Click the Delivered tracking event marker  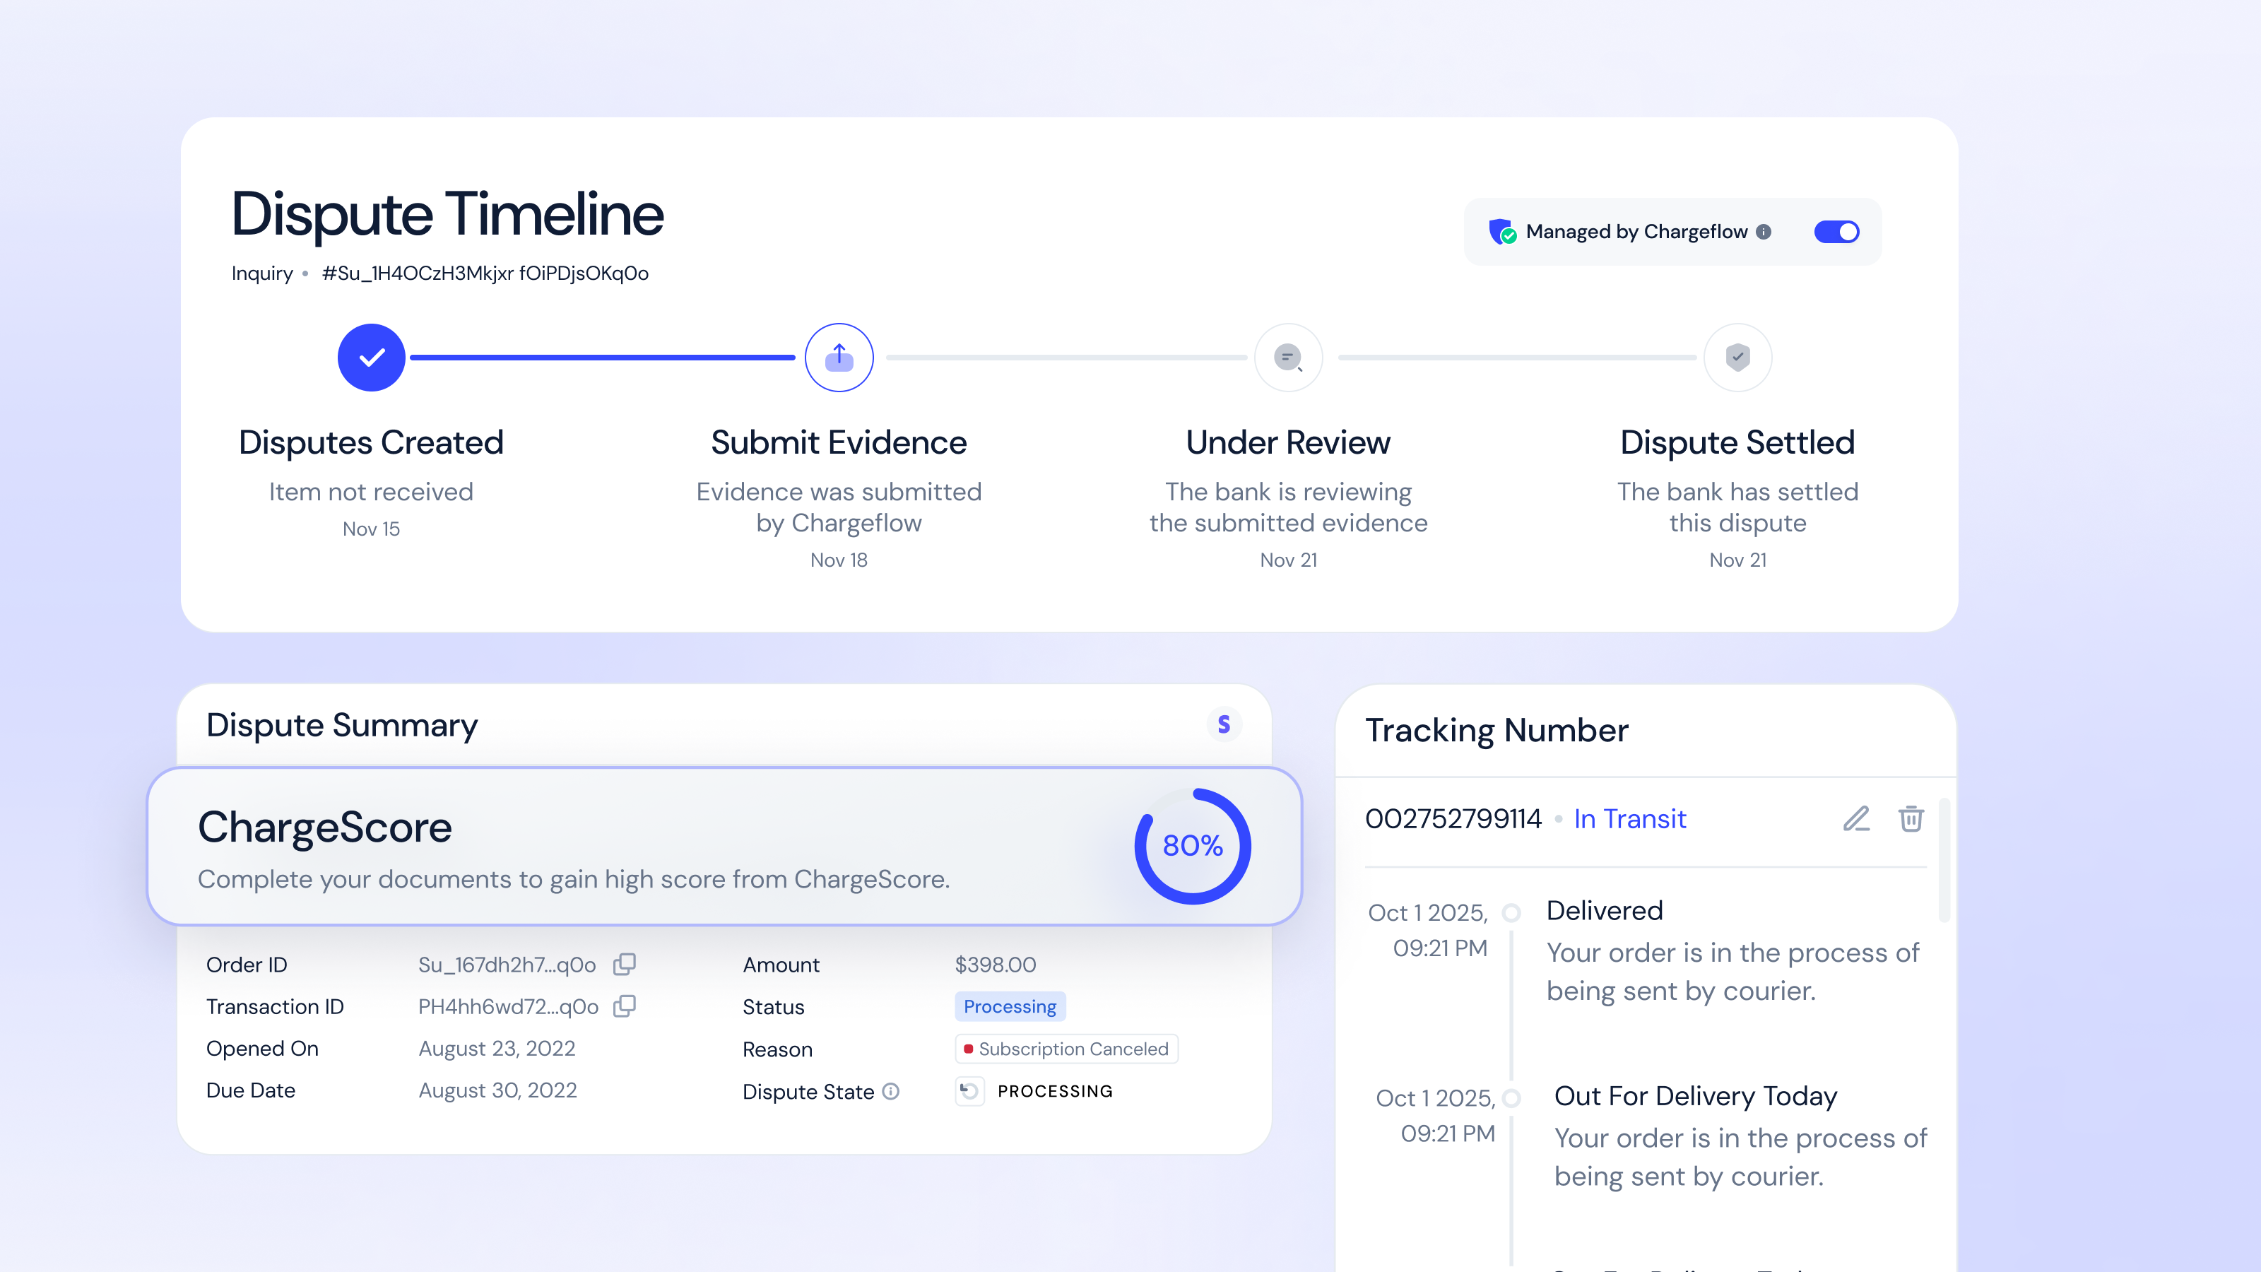click(x=1511, y=913)
